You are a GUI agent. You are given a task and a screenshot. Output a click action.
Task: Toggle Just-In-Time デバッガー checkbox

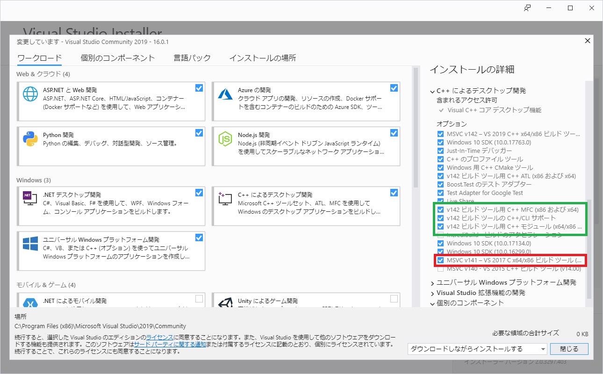pyautogui.click(x=440, y=151)
